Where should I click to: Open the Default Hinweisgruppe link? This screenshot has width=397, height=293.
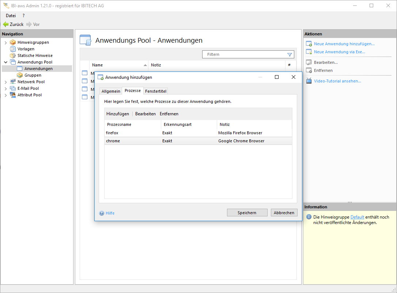pos(357,217)
